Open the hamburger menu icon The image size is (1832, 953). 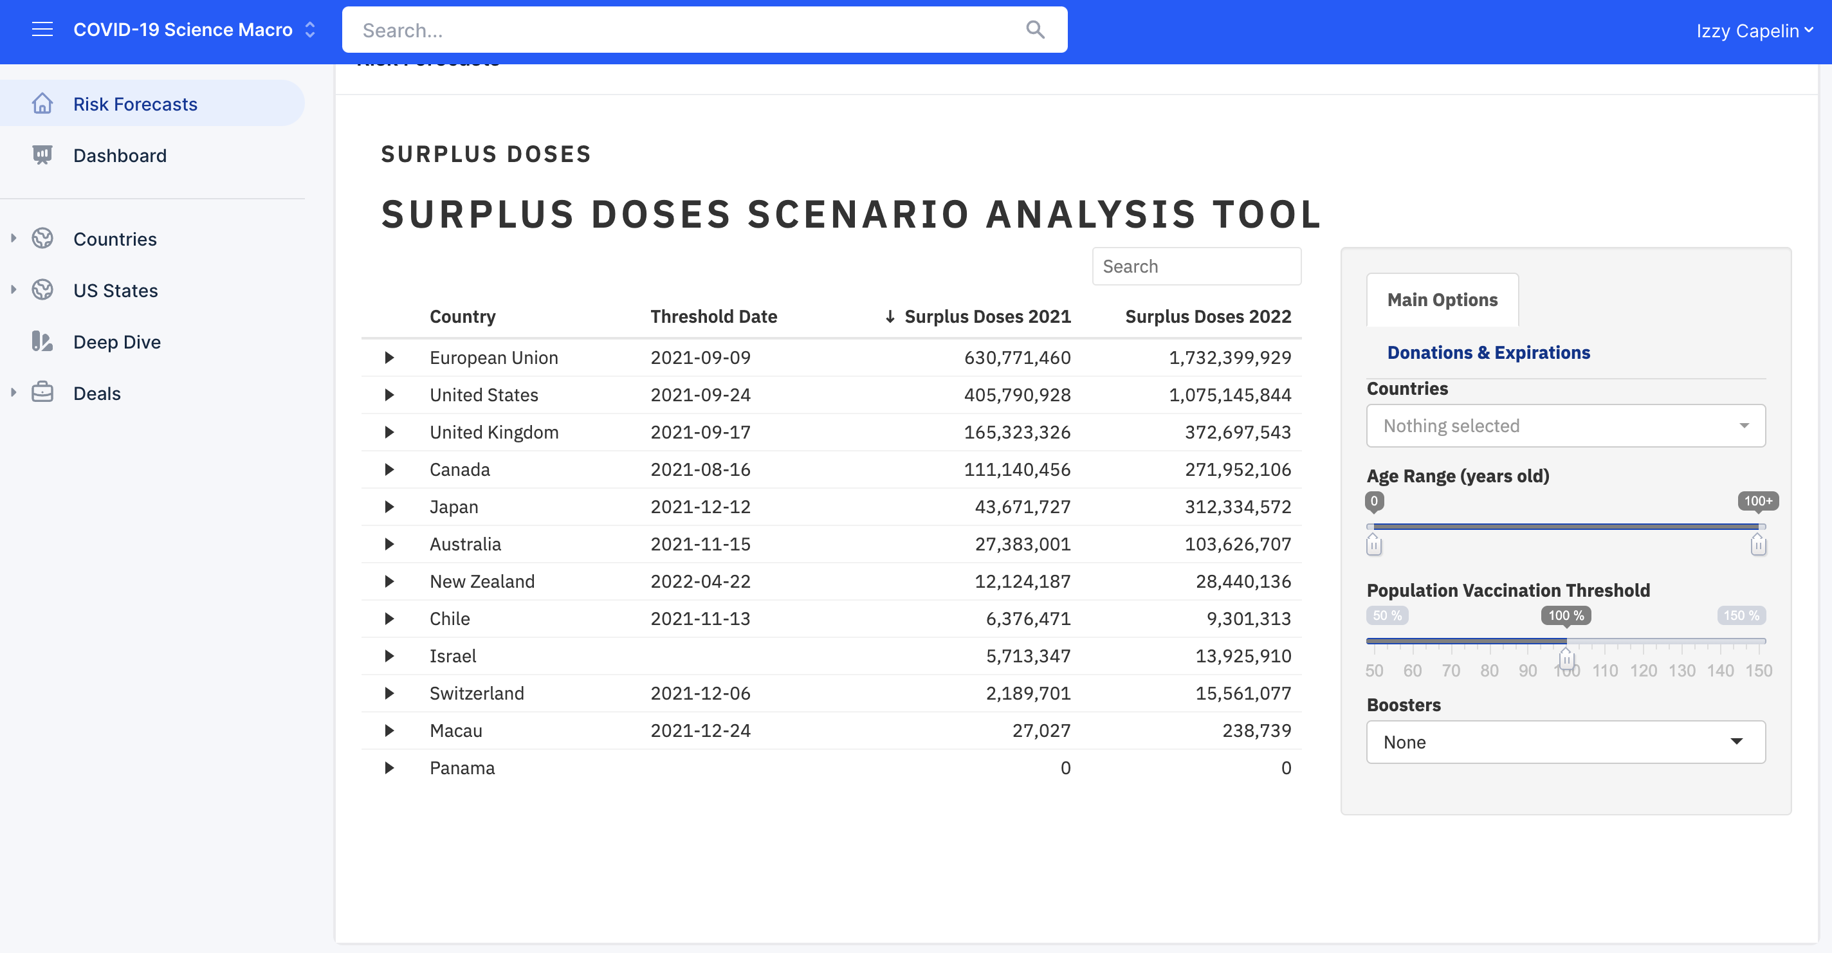coord(42,29)
